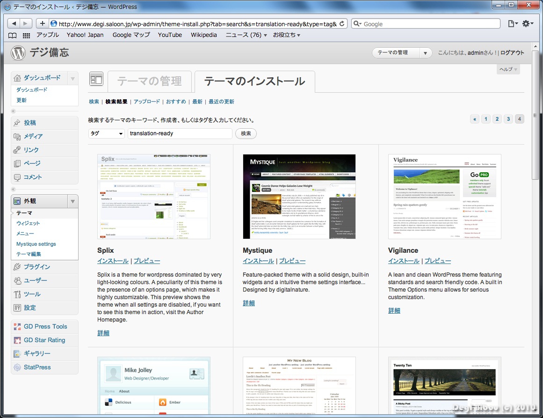Collapse the ダッシュボード menu arrow
This screenshot has width=543, height=418.
pos(72,78)
